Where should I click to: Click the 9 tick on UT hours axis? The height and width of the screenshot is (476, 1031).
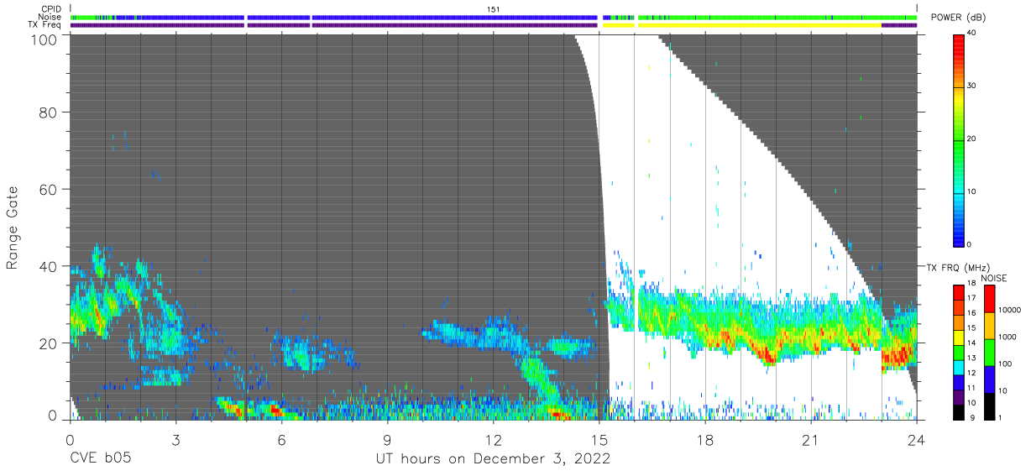[x=387, y=439]
